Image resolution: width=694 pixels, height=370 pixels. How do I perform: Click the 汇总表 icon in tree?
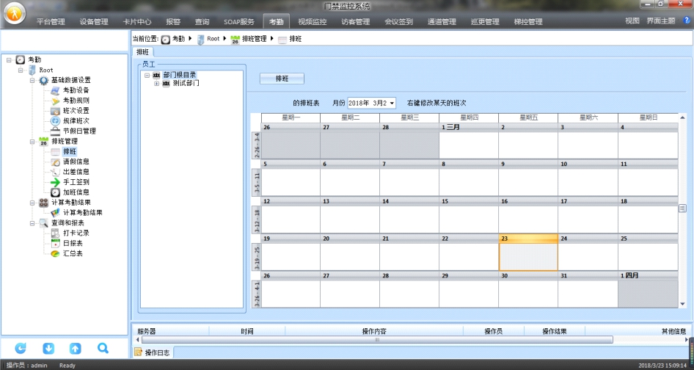coord(55,253)
